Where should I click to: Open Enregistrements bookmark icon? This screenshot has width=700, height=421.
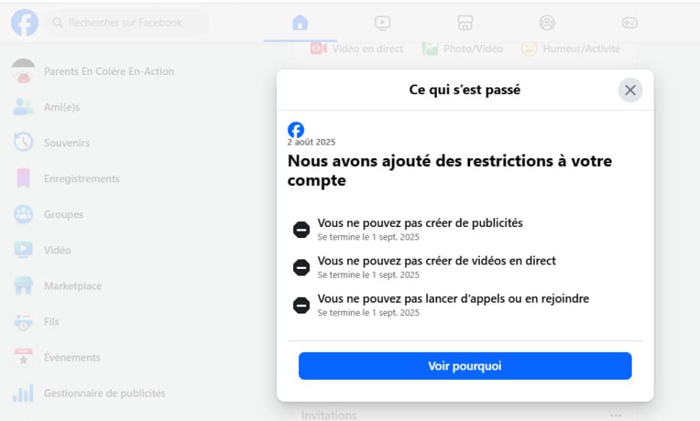[24, 178]
